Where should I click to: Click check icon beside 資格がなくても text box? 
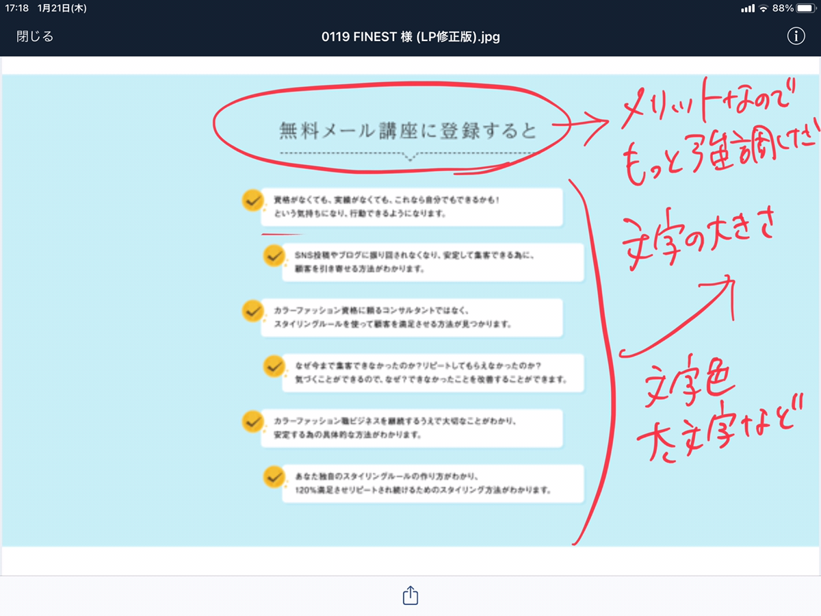click(252, 200)
